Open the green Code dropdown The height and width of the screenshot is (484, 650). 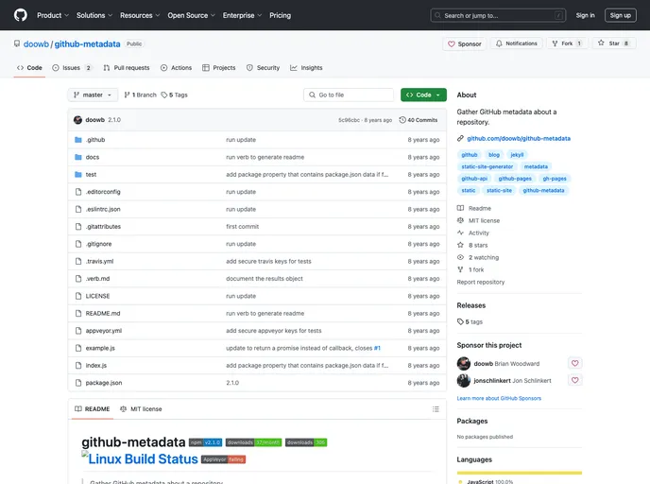(423, 95)
